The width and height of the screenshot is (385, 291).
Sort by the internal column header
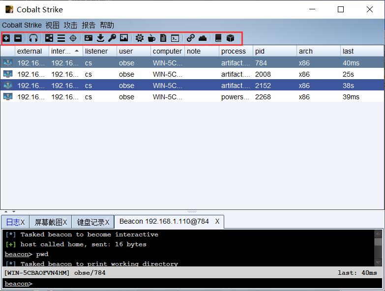pos(61,51)
